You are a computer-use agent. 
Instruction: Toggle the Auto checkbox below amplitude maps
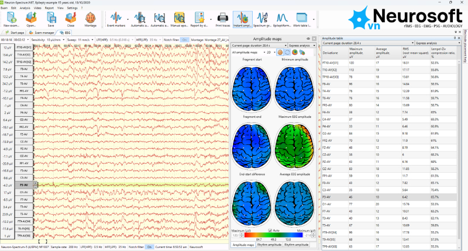coord(270,231)
